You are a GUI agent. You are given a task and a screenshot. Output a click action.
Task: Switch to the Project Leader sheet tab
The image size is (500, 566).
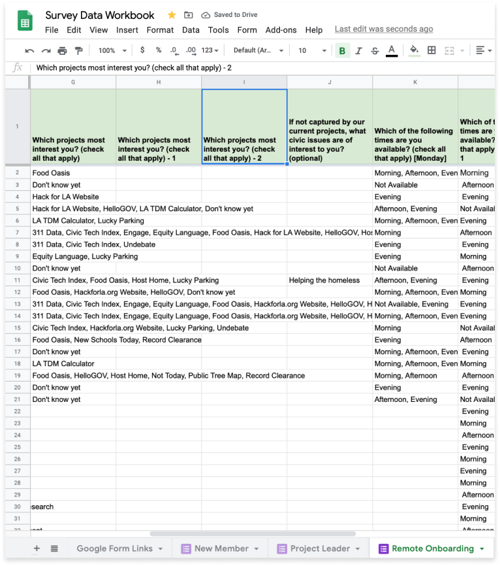point(320,548)
